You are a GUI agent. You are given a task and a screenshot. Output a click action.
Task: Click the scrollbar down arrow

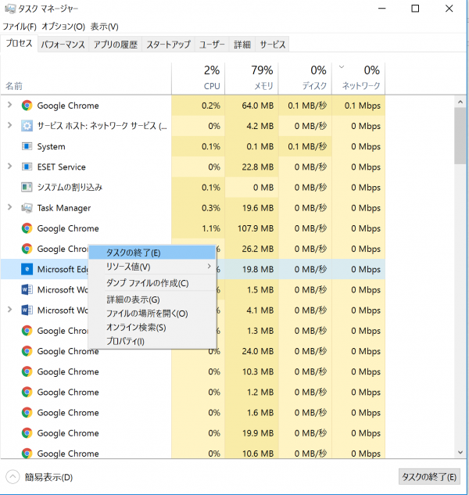(460, 453)
